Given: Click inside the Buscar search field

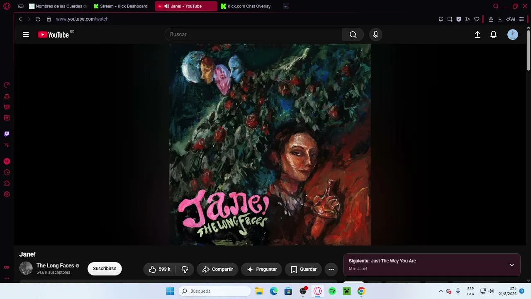Looking at the screenshot, I should tap(254, 34).
